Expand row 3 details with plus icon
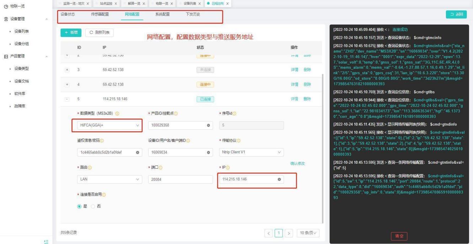 point(67,70)
